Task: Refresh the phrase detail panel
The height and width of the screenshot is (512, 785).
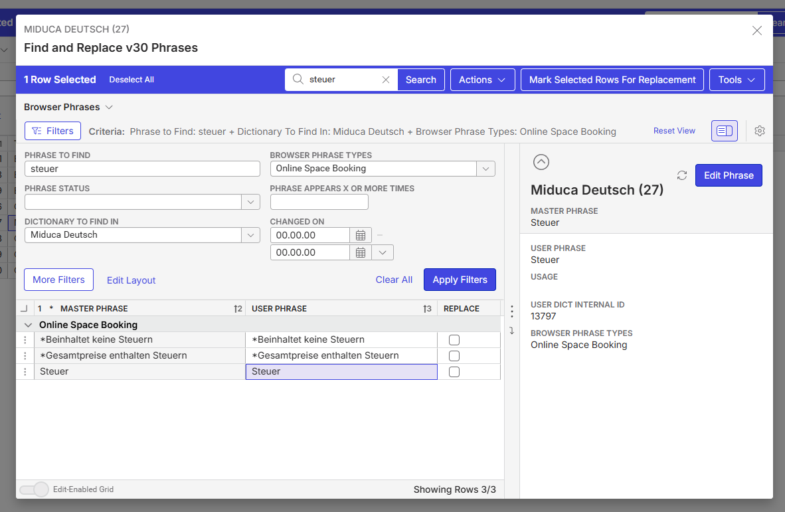Action: pyautogui.click(x=682, y=175)
